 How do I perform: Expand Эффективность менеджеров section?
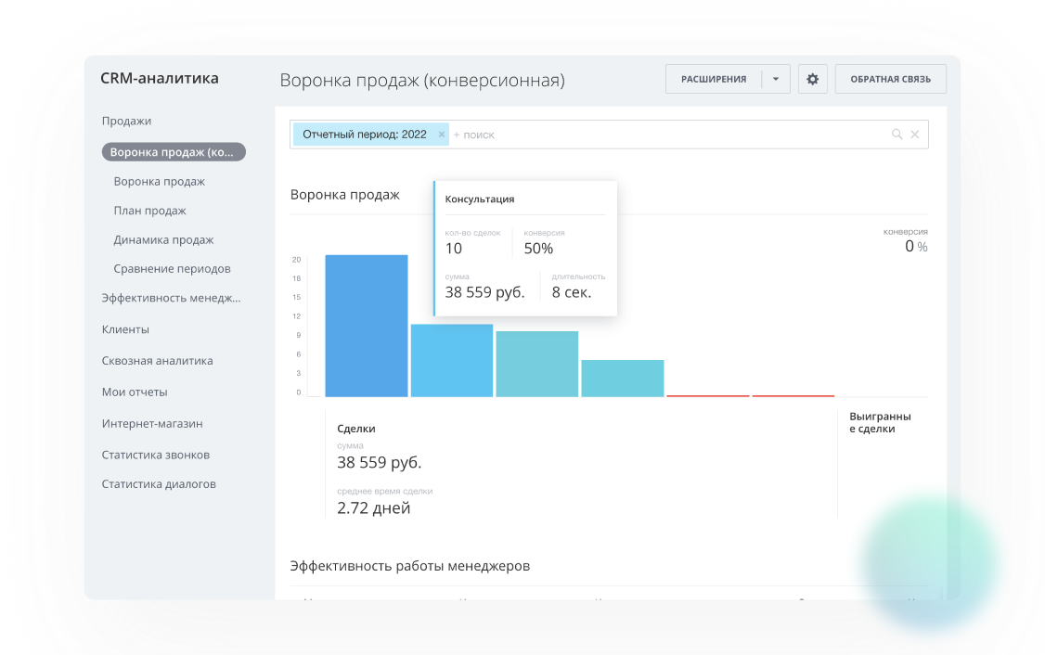(x=171, y=299)
